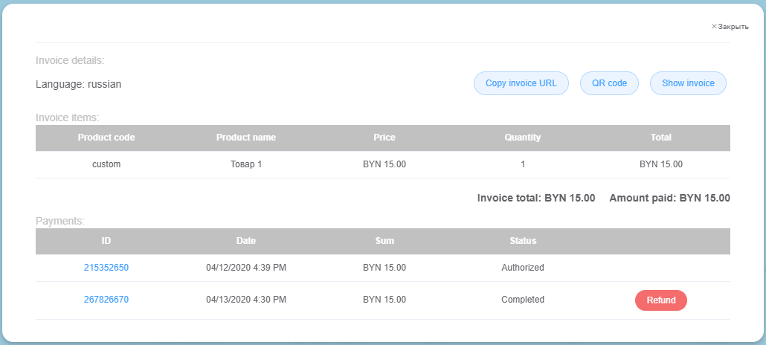
Task: Close the dialog using the Закрыть X icon
Action: point(714,27)
